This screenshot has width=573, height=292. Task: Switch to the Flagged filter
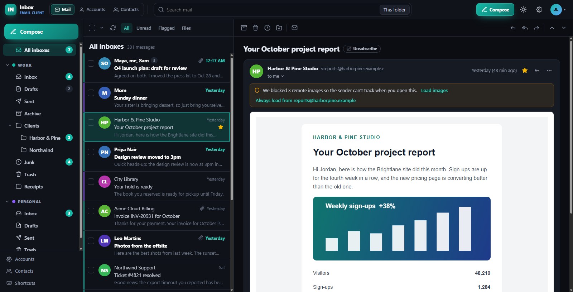pyautogui.click(x=167, y=28)
